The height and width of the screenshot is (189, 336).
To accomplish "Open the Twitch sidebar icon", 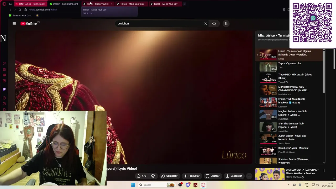I will tap(4, 89).
